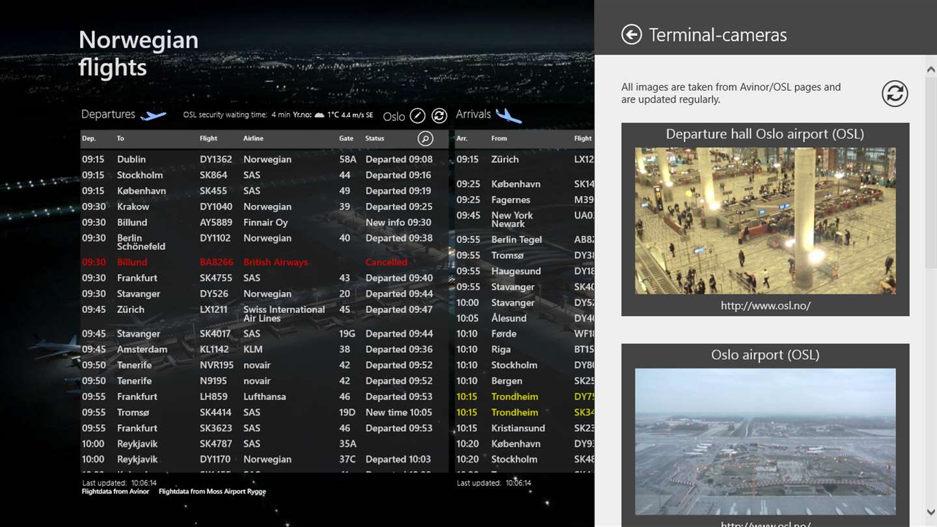This screenshot has height=527, width=937.
Task: Select flight number DY1170
Action: 215,459
